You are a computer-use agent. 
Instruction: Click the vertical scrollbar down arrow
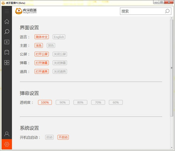171,147
